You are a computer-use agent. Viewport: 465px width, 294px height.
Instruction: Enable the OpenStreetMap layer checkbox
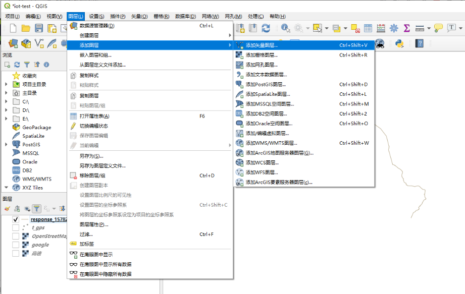click(16, 237)
